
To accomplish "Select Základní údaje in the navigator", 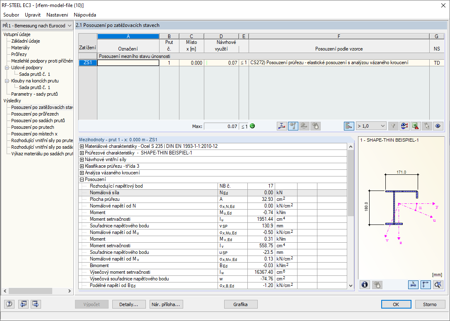I will point(26,41).
